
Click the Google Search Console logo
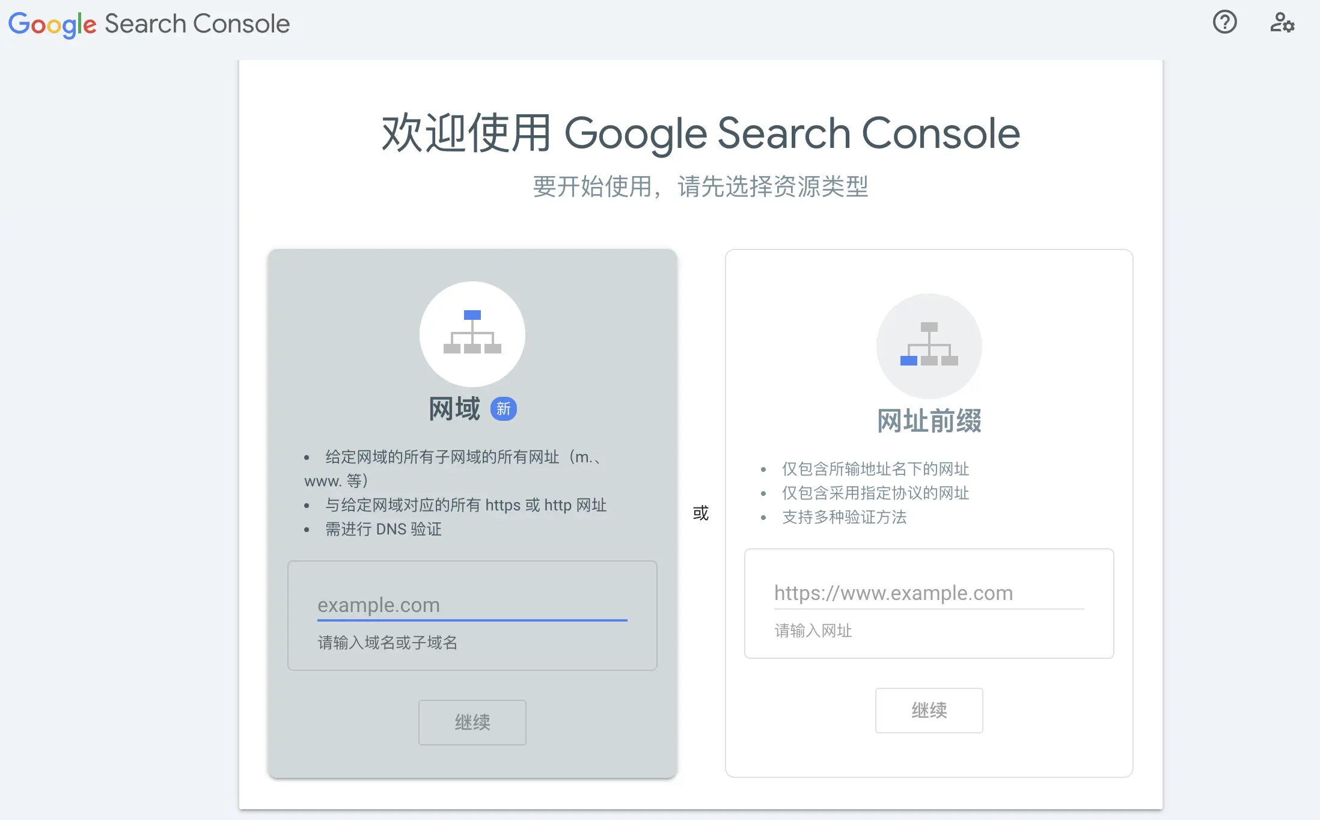coord(149,24)
